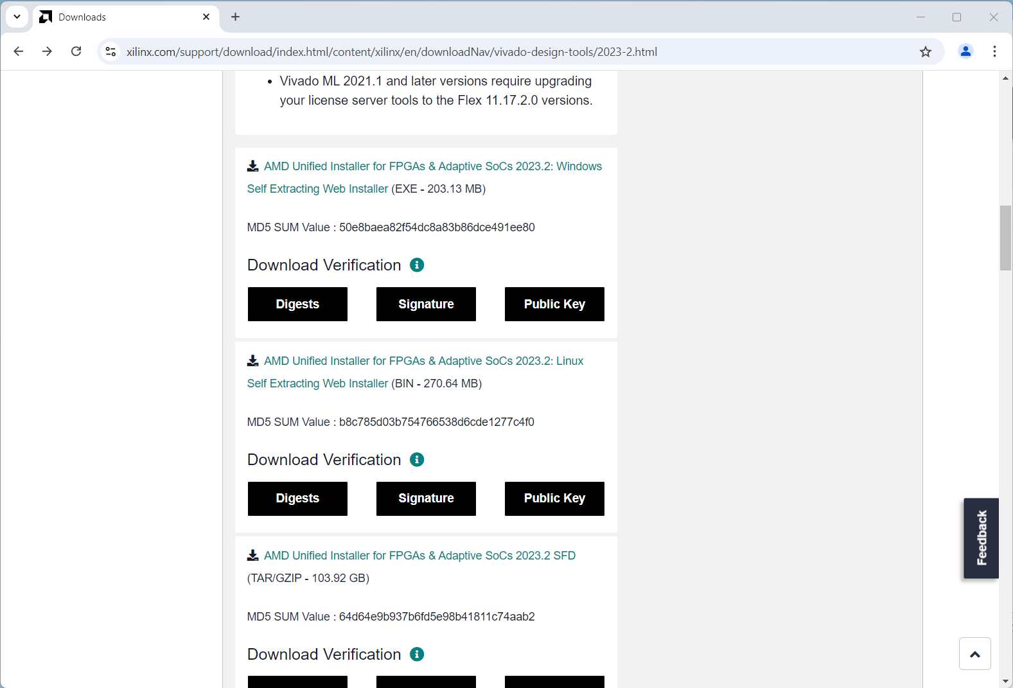Click the download icon beside Windows Web Installer
Viewport: 1013px width, 688px height.
click(253, 166)
